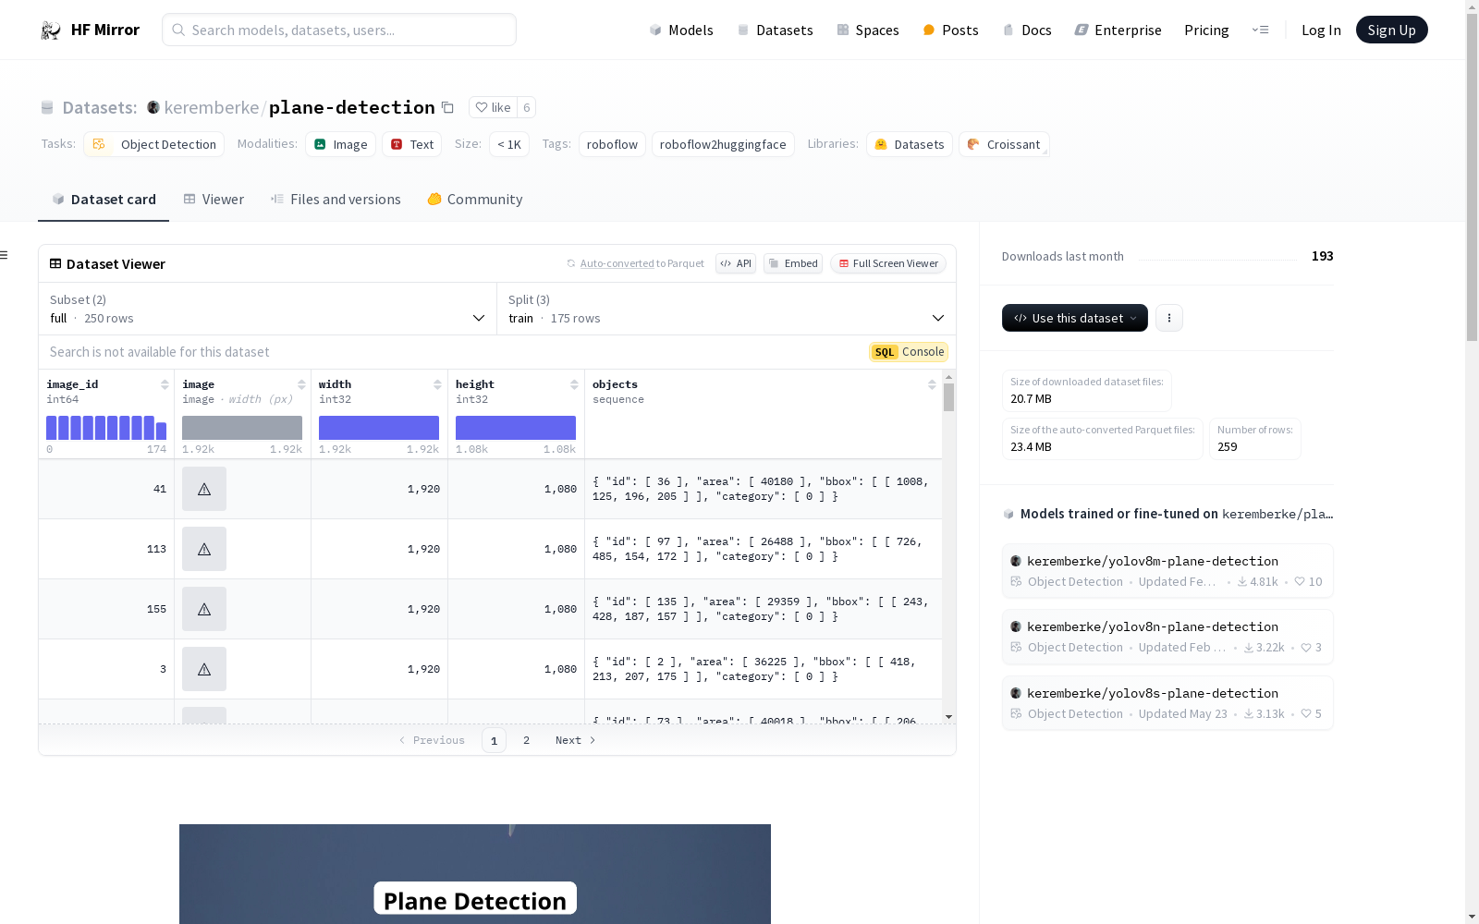Screen dimensions: 1479x924
Task: Click the Datasets breadcrumb icon
Action: [47, 107]
